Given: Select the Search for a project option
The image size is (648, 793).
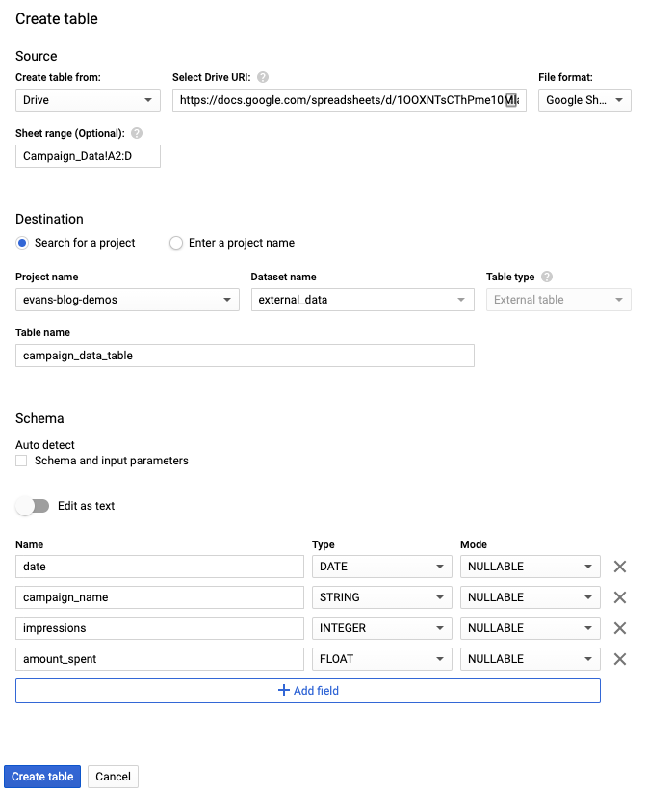Looking at the screenshot, I should [x=23, y=243].
